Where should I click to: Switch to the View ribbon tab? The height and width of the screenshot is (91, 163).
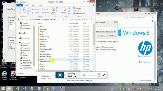pyautogui.click(x=40, y=5)
